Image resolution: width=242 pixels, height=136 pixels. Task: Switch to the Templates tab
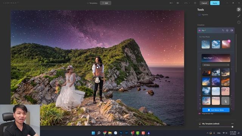(x=92, y=3)
